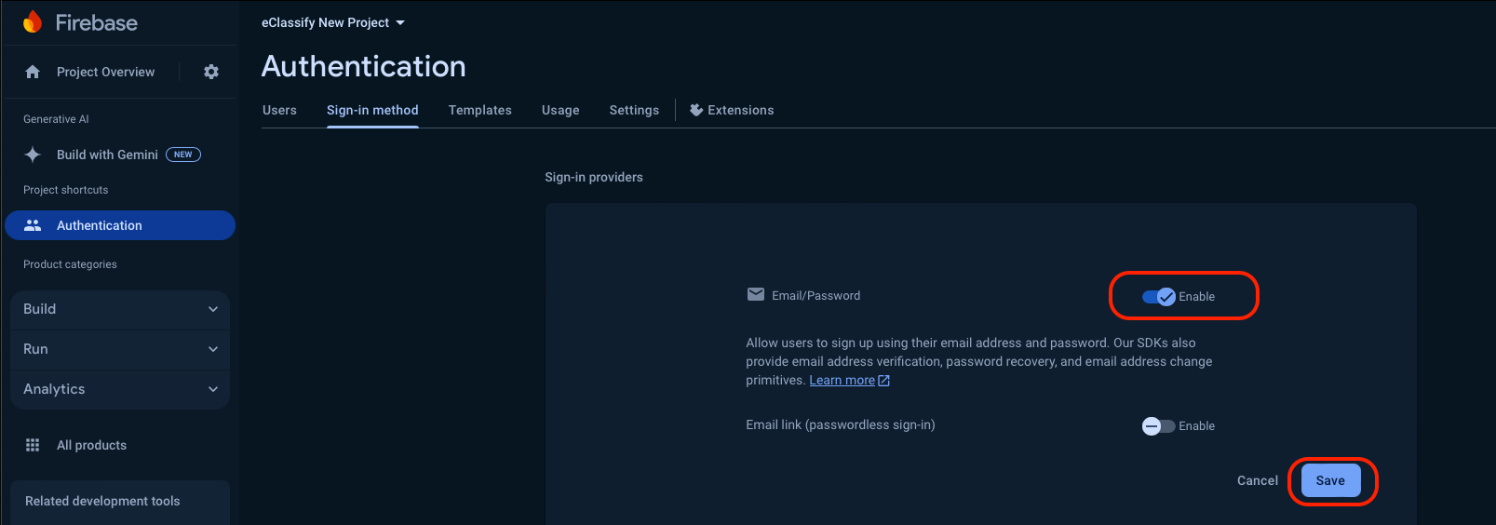The image size is (1496, 525).
Task: Click the All products grid icon
Action: (33, 445)
